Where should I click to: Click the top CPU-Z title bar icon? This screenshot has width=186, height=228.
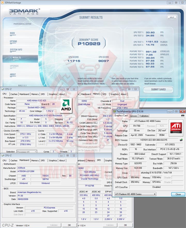pos(3,89)
